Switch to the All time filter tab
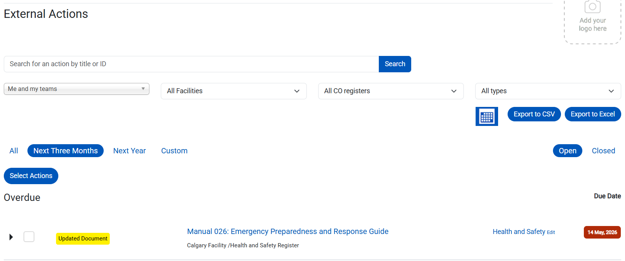The width and height of the screenshot is (625, 261). click(x=14, y=151)
